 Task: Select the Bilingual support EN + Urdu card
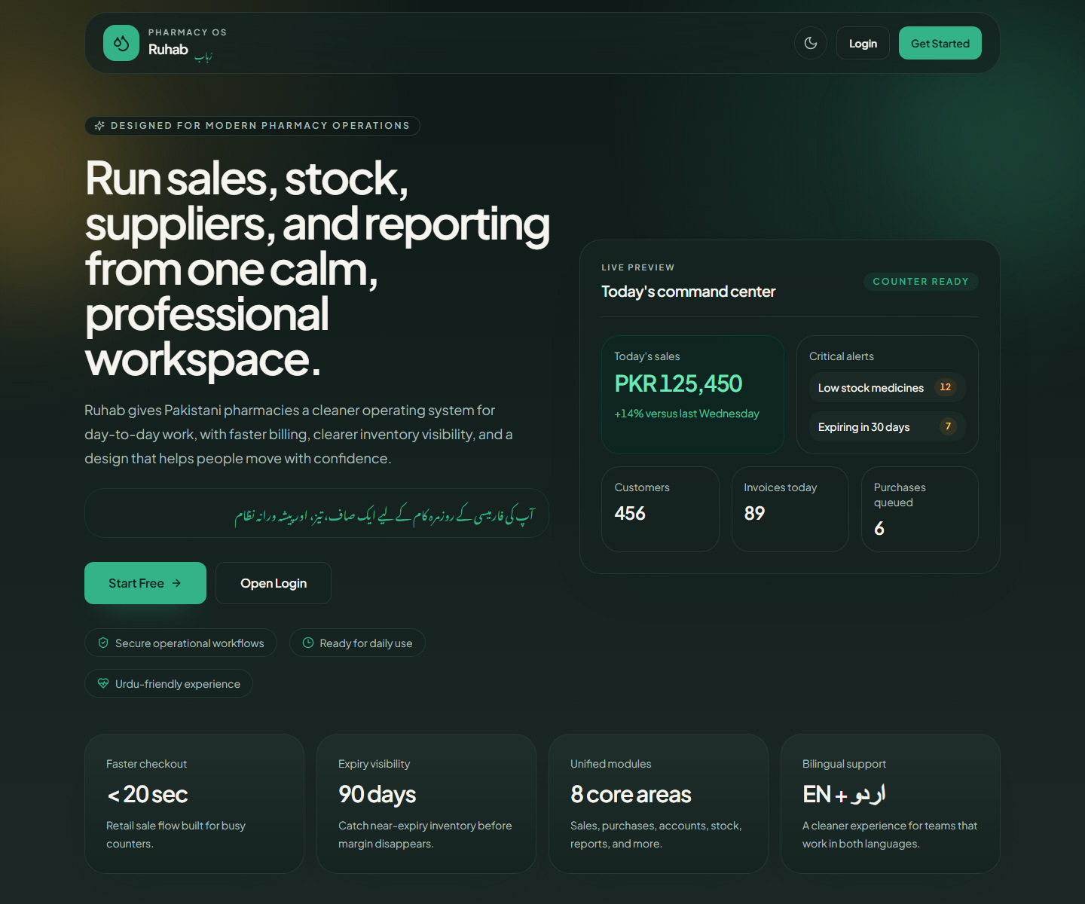tap(891, 804)
